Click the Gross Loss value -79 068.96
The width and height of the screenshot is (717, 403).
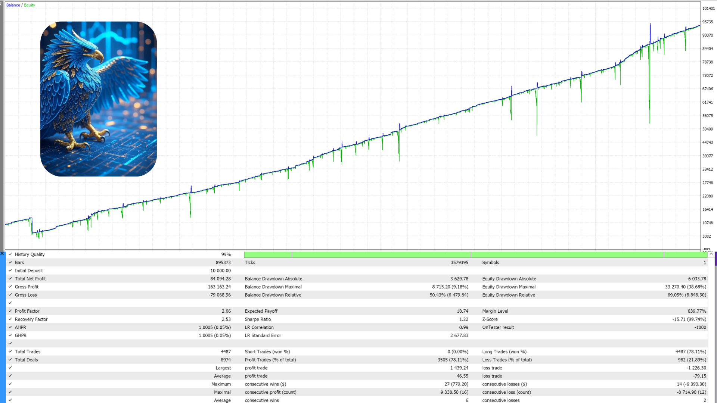tap(220, 295)
